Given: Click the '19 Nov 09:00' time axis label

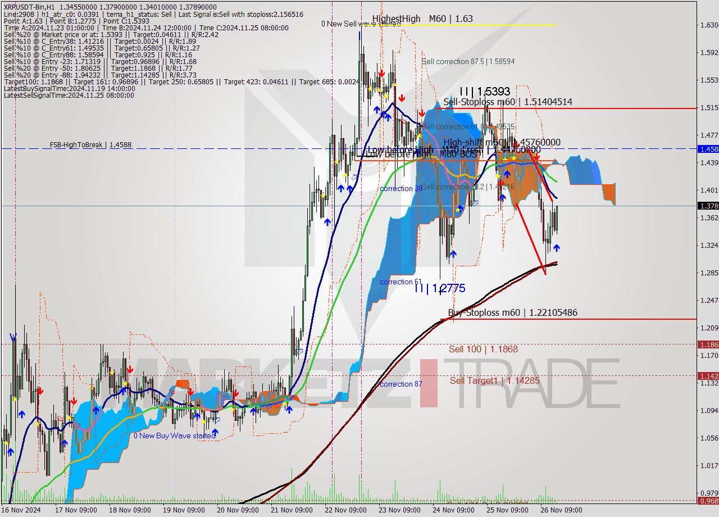Looking at the screenshot, I should click(x=184, y=510).
